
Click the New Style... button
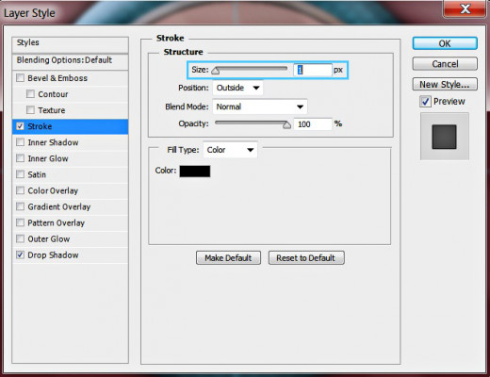445,84
